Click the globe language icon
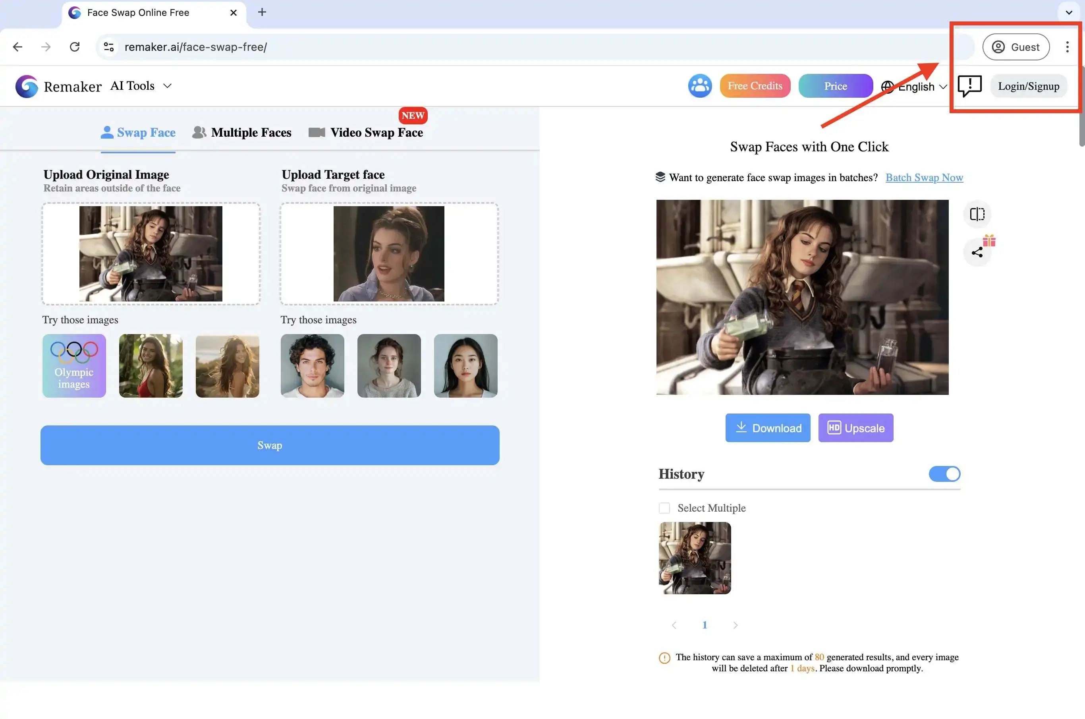 point(887,87)
